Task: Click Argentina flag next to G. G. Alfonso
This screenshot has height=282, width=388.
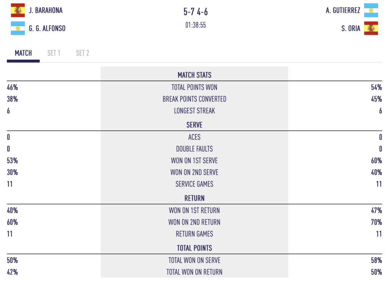Action: [x=18, y=28]
